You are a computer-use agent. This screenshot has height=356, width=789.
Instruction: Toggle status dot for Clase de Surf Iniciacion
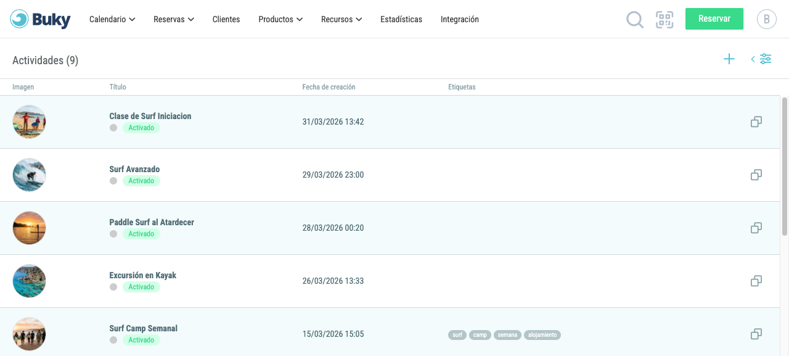(x=113, y=128)
